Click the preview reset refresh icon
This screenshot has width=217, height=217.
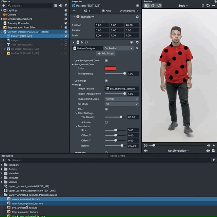coord(208,6)
